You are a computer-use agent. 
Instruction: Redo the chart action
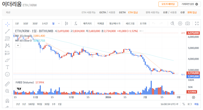(x=161, y=23)
